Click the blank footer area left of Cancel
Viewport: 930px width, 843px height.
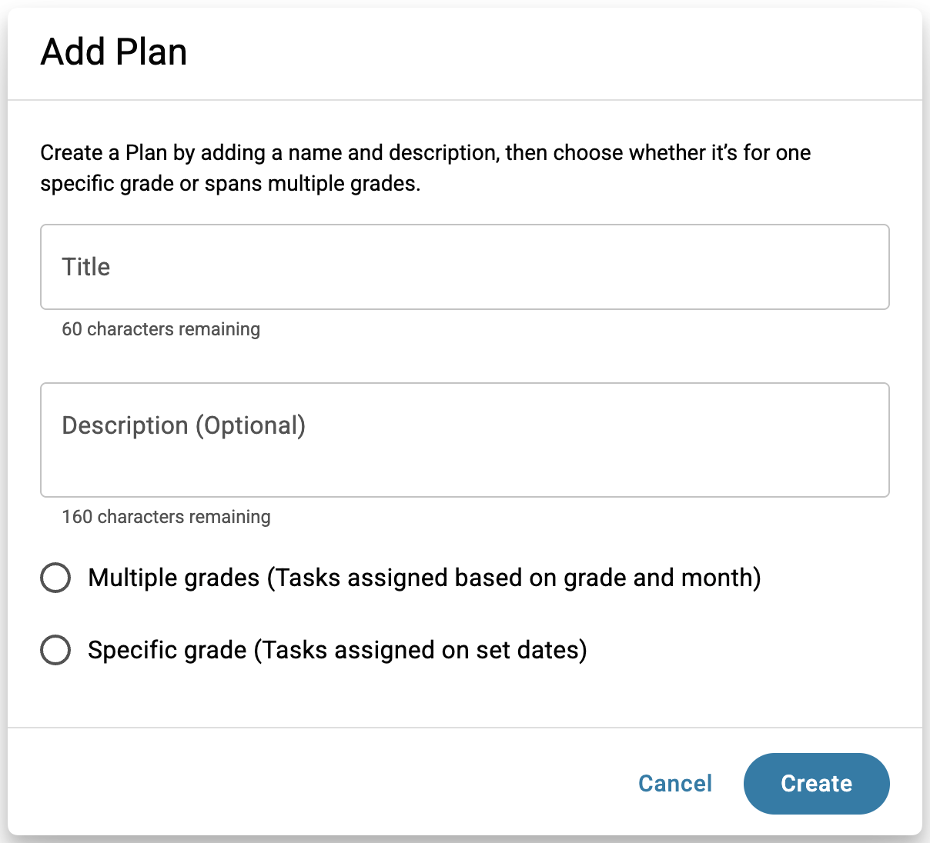pyautogui.click(x=308, y=783)
